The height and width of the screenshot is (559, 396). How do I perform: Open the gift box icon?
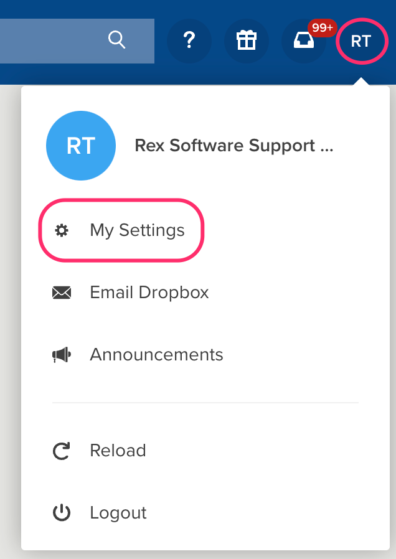pos(247,41)
